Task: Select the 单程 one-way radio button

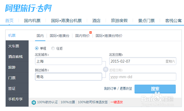Action: (37, 48)
